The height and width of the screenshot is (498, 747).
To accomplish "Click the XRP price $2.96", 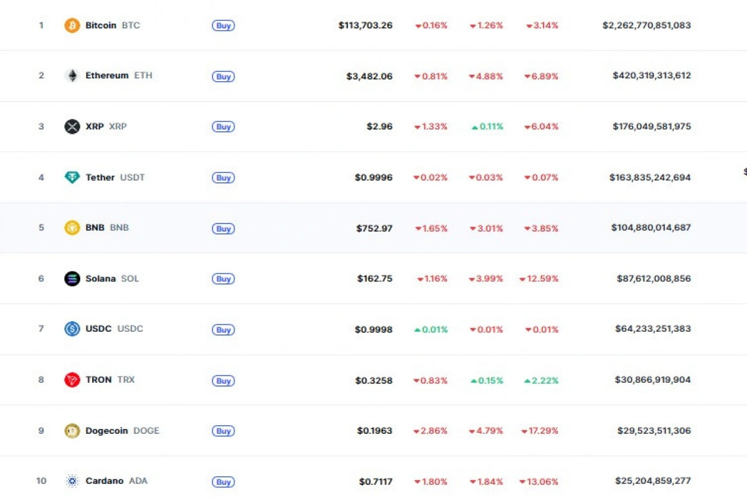I will (x=379, y=126).
